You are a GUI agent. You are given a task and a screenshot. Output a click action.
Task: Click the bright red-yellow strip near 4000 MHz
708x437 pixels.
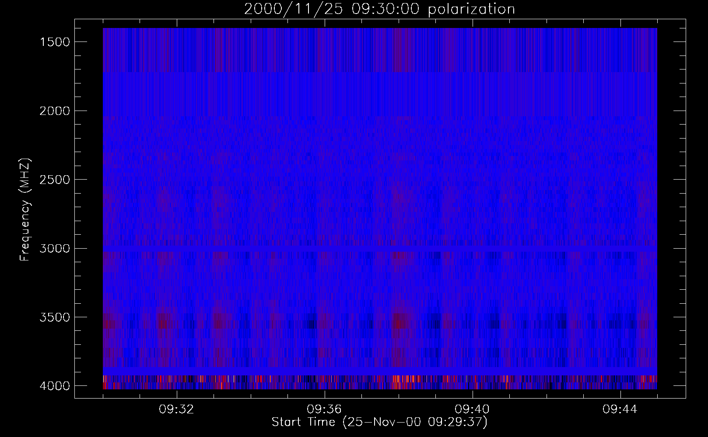click(x=380, y=382)
